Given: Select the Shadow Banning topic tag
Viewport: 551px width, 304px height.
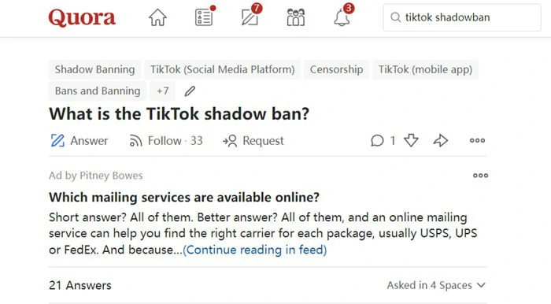Looking at the screenshot, I should (94, 69).
